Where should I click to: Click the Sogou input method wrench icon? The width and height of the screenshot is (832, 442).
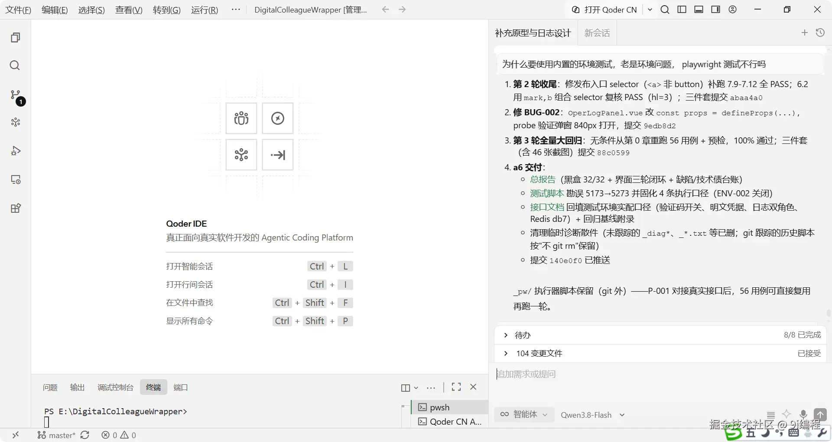click(x=822, y=432)
